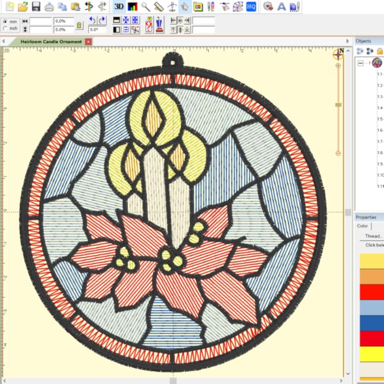384x384 pixels.
Task: Click the padlock icon in Objects panel
Action: (x=380, y=51)
